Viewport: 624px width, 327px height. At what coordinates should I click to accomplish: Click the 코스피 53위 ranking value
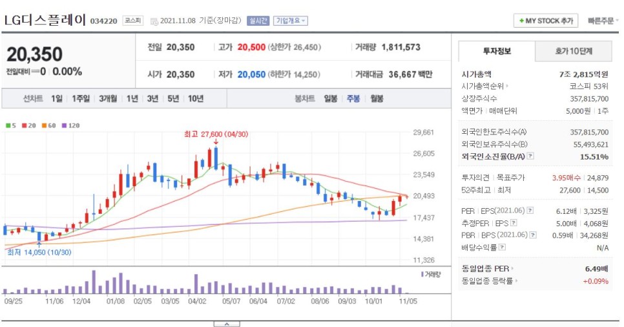589,86
